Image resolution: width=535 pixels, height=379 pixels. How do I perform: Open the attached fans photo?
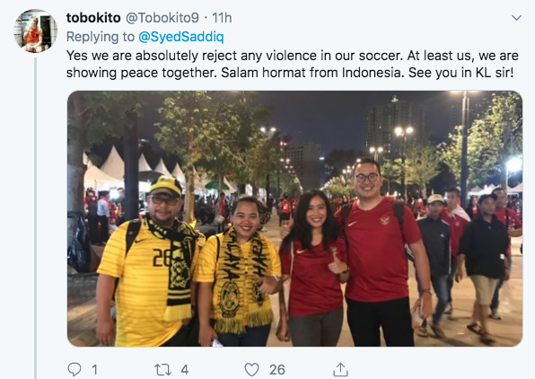tap(294, 218)
